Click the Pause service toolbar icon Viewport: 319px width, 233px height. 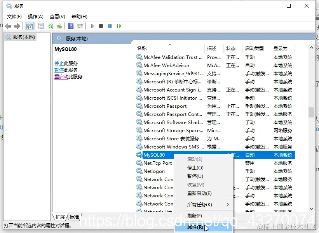(x=110, y=26)
